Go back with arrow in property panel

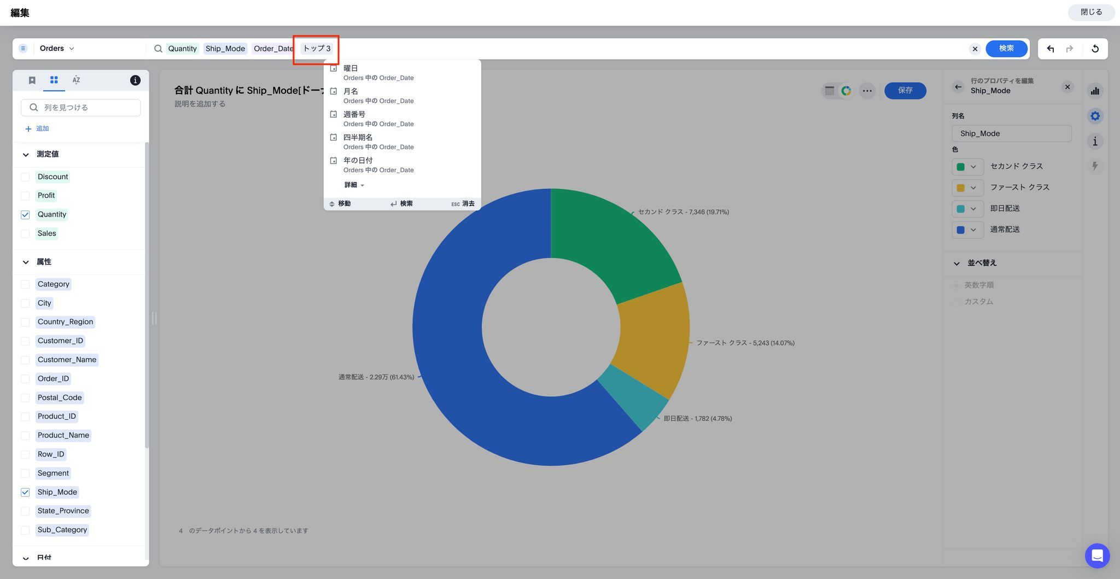pyautogui.click(x=958, y=87)
